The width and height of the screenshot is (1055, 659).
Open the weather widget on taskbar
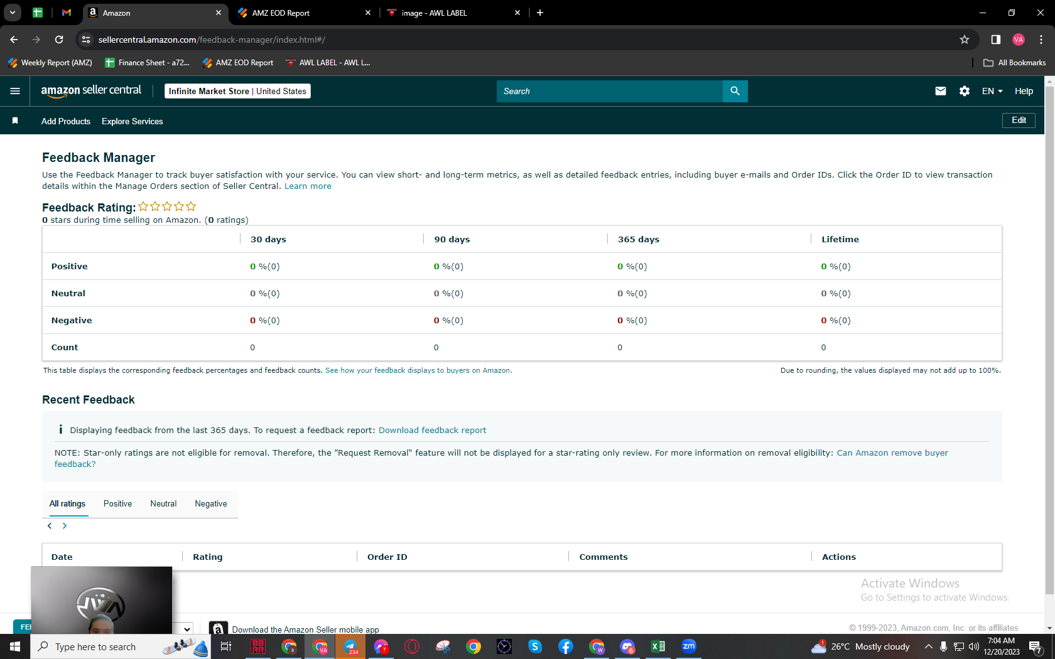[x=860, y=646]
